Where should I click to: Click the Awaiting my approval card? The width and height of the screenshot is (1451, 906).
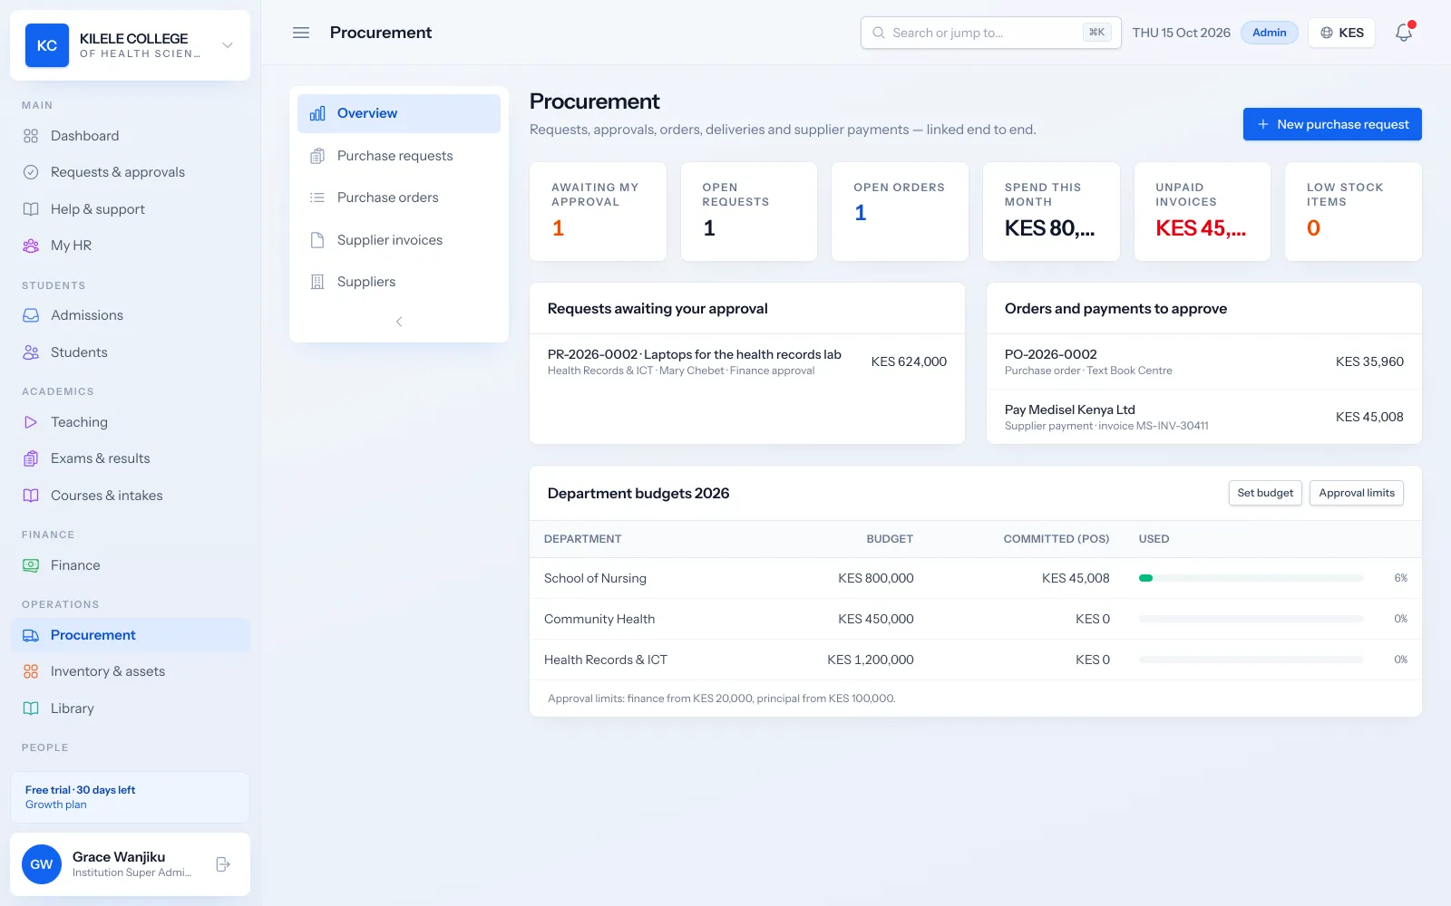tap(598, 211)
